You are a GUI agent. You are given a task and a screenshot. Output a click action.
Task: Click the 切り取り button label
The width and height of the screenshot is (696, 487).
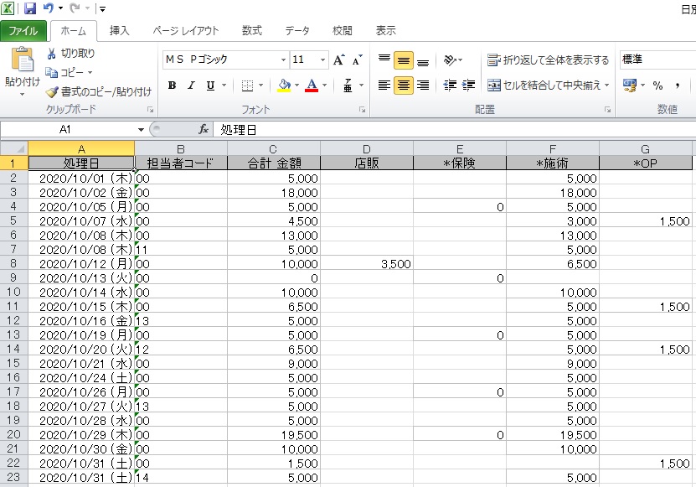coord(78,54)
